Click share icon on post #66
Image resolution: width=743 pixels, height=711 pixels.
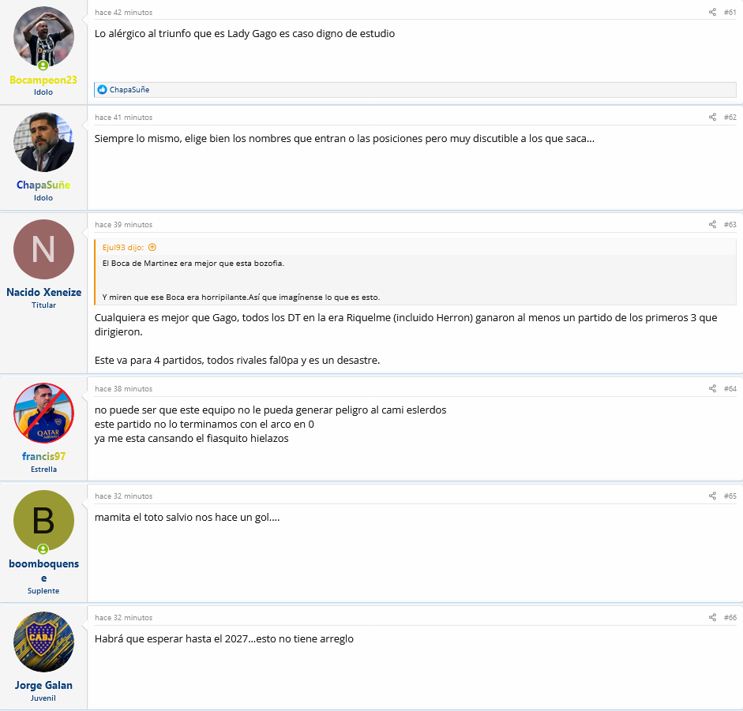712,617
